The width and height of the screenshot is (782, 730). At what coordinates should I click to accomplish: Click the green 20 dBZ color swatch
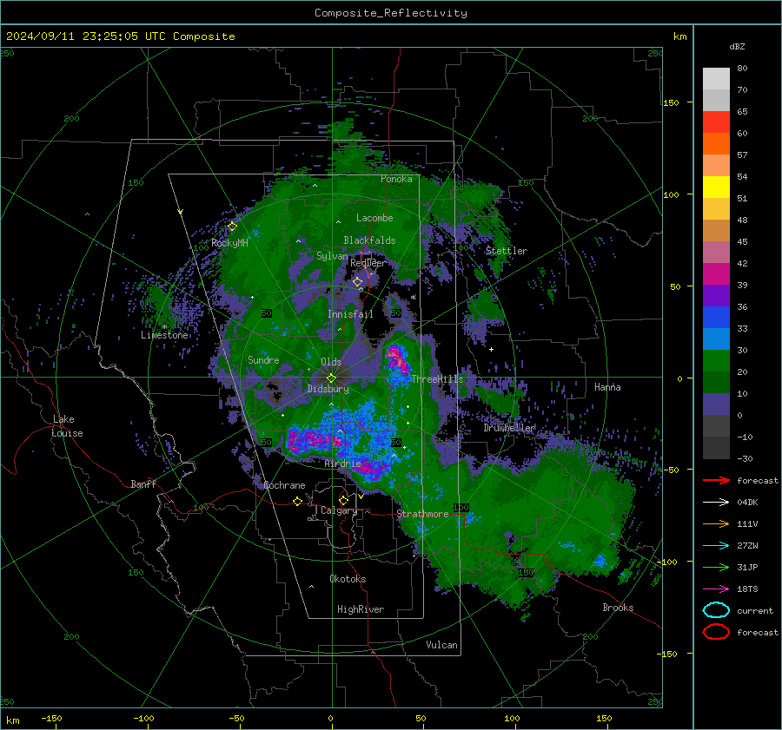tap(716, 361)
